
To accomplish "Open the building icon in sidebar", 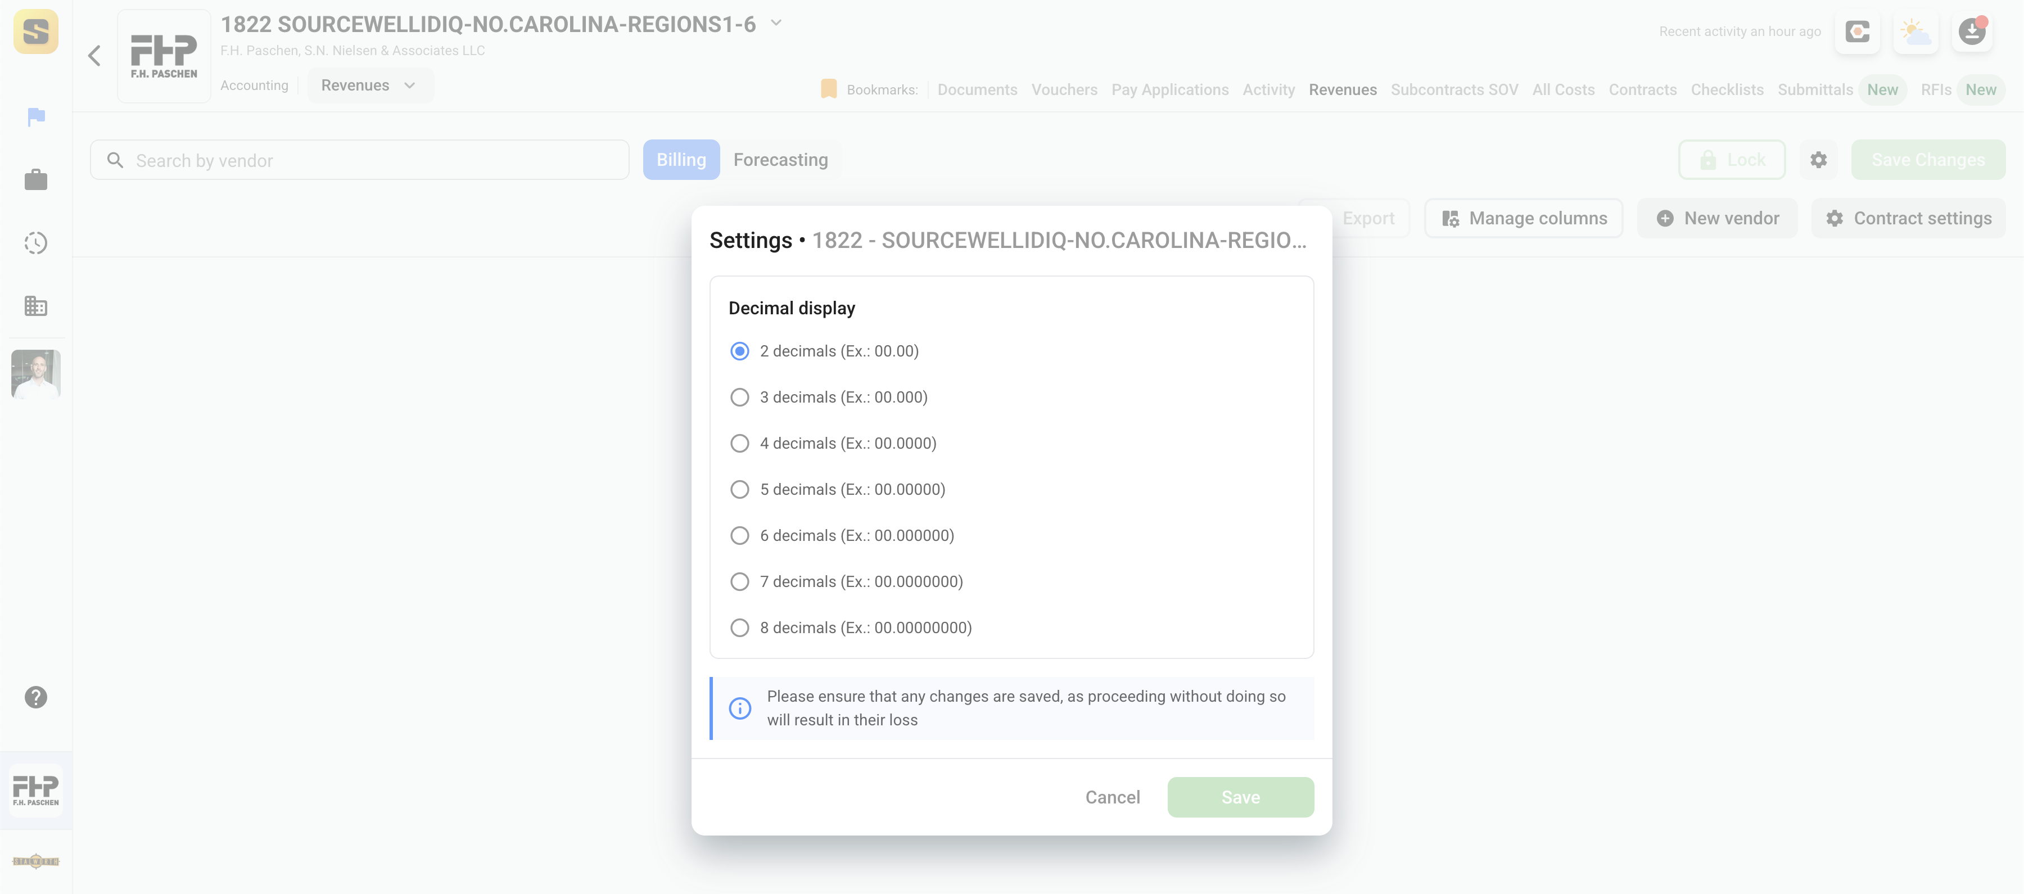I will pos(36,306).
